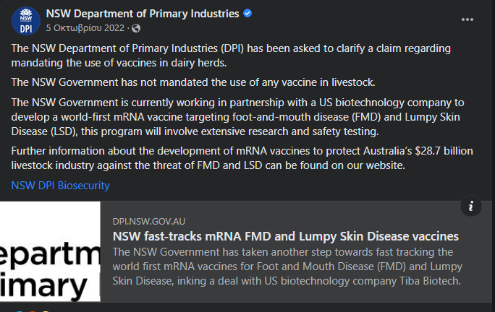Follow the NSW DPI Biosecurity link
Screen dimensions: 495x312
coord(60,186)
